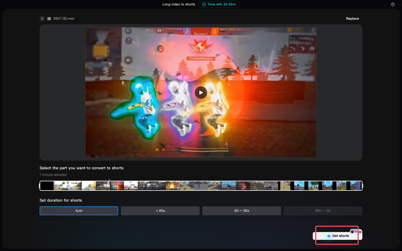402x251 pixels.
Task: Click the film reel icon beside the filename
Action: 49,19
